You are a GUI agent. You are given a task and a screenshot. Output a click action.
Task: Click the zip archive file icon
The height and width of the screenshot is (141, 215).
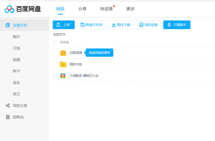point(63,76)
